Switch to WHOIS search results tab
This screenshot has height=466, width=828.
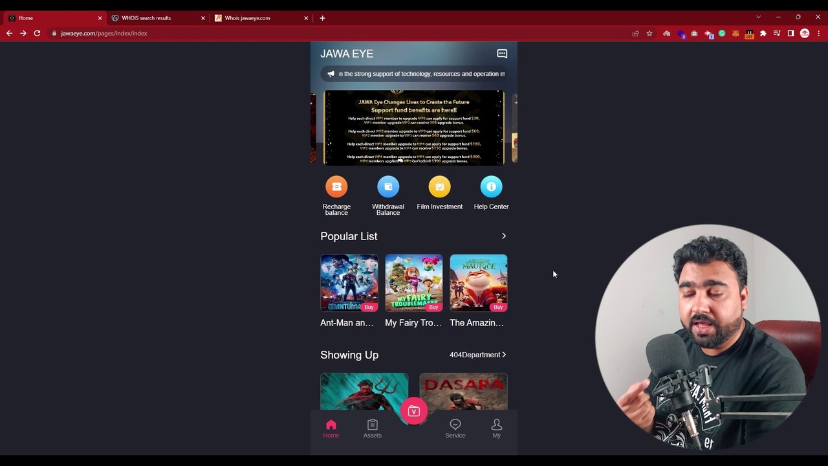tap(158, 18)
